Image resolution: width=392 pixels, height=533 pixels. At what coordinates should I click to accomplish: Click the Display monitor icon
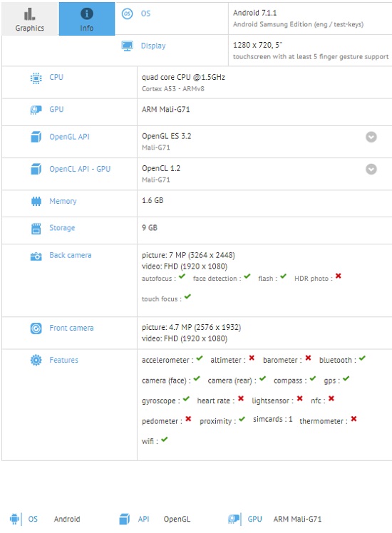click(x=127, y=46)
